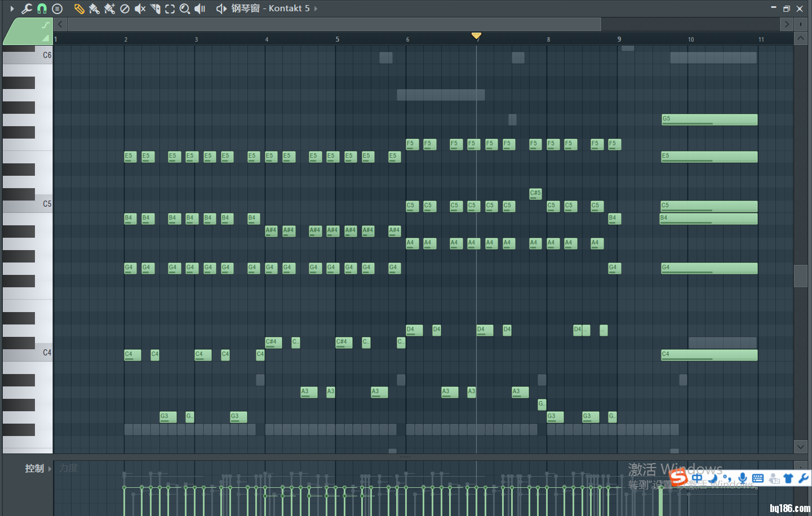Toggle the moon half-width mode icon
This screenshot has width=812, height=516.
(713, 478)
